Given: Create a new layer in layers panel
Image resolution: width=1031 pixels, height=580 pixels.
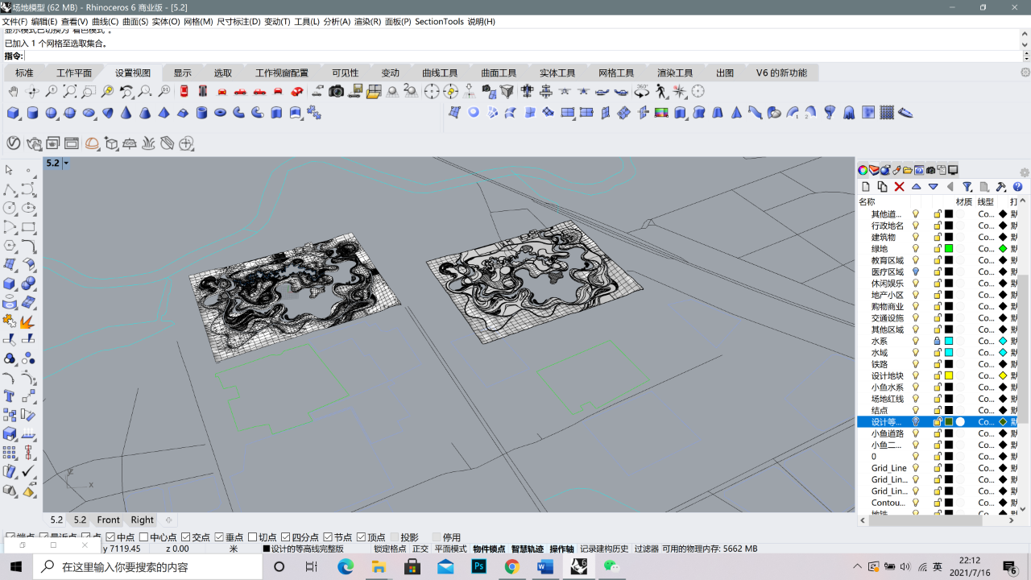Looking at the screenshot, I should pos(866,187).
